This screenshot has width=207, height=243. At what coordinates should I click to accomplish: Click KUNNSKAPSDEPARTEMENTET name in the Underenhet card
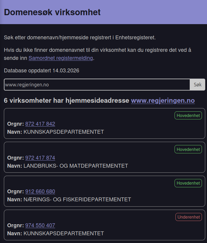coord(64,233)
